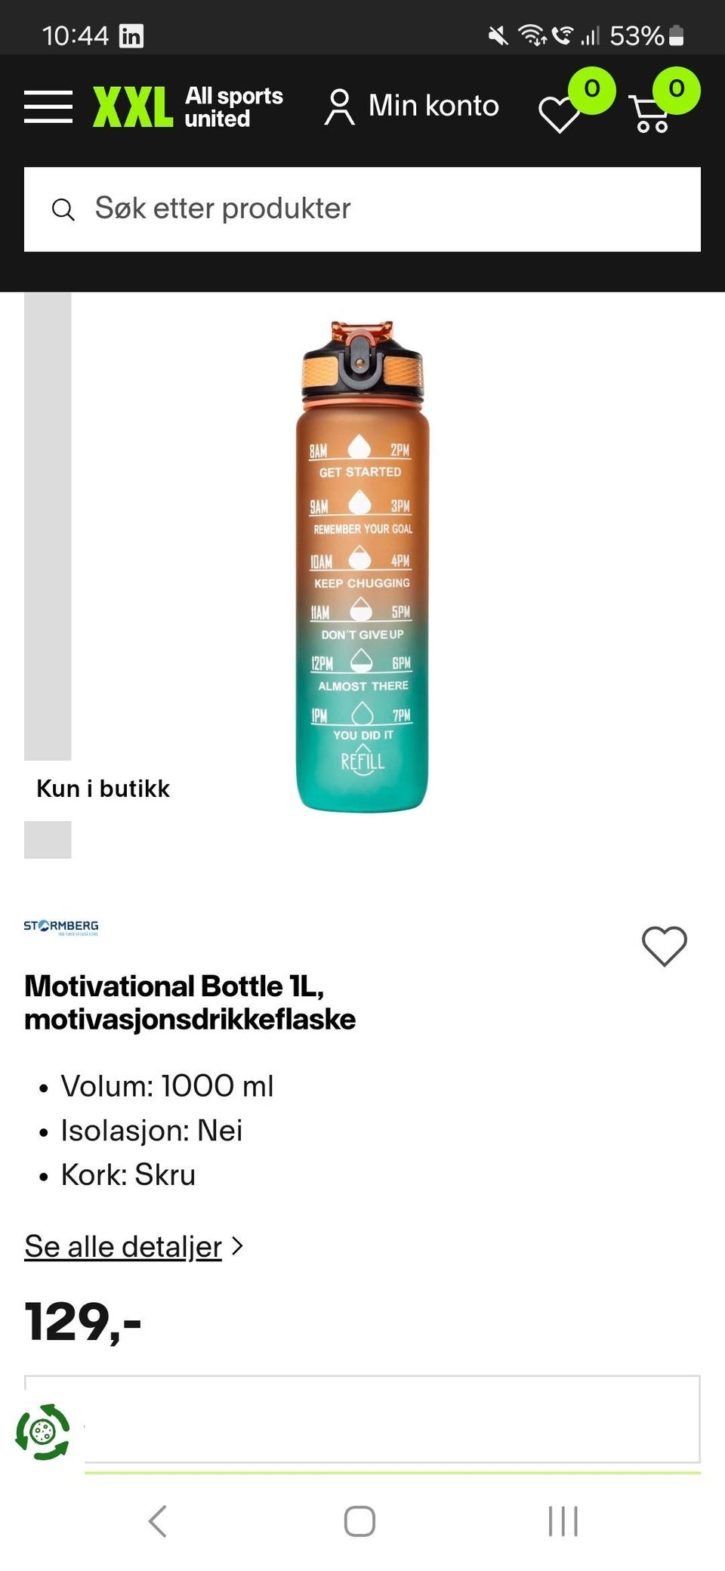Tap the user profile icon
725x1571 pixels.
coord(339,106)
